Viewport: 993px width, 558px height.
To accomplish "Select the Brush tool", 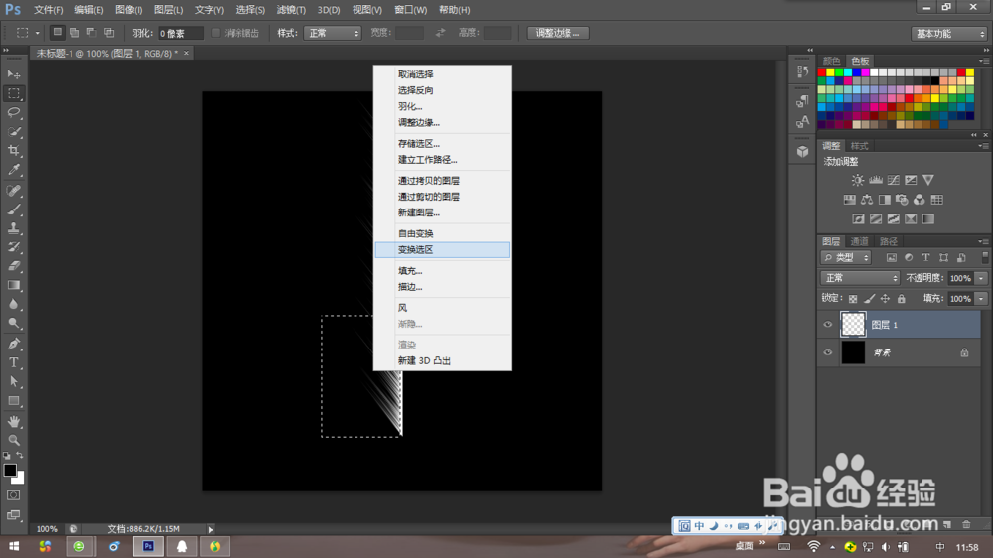I will (x=13, y=209).
